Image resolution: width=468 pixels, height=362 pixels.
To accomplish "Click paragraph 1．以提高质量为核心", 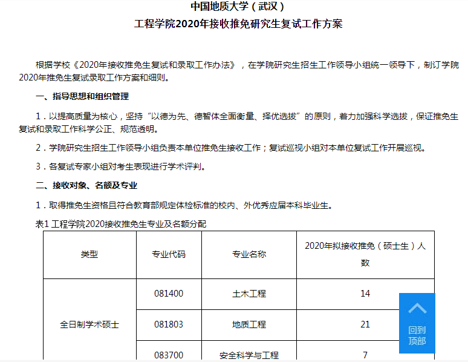I will [x=238, y=122].
